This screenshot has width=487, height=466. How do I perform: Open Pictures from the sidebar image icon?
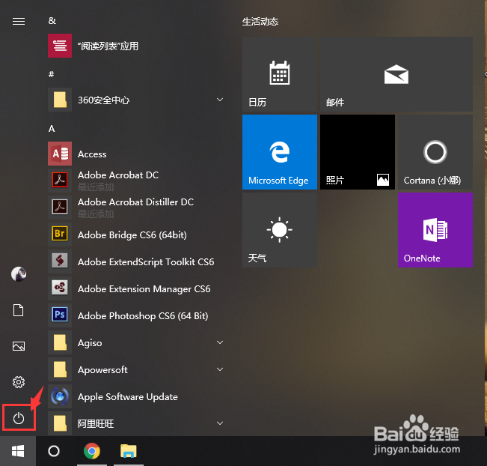point(19,346)
